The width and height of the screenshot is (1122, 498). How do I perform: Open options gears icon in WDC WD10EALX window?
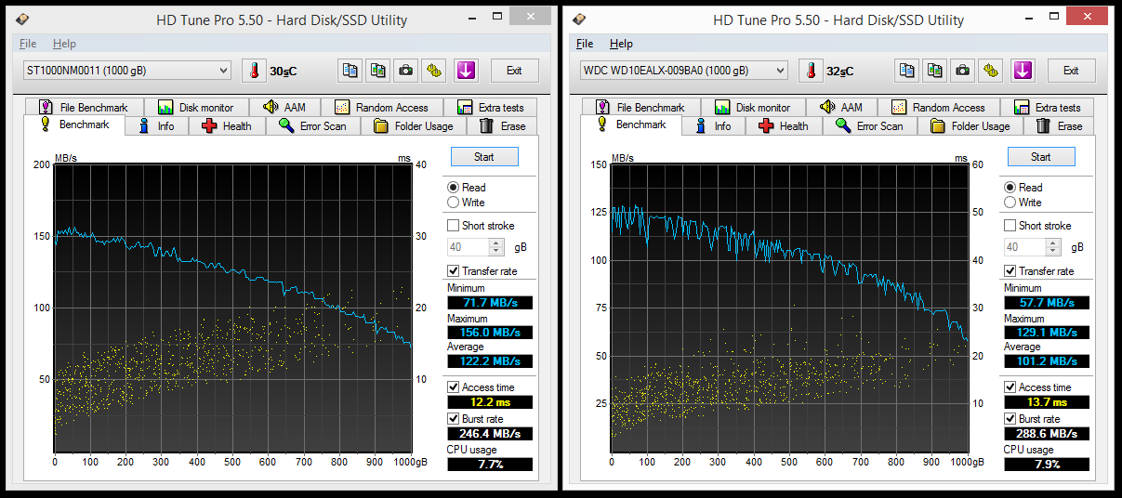pyautogui.click(x=990, y=71)
